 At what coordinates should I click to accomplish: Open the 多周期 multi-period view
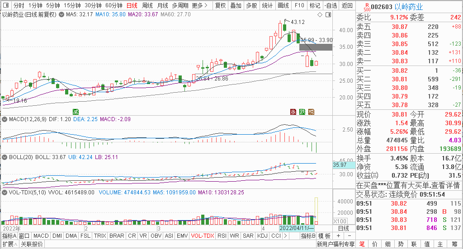[180, 5]
